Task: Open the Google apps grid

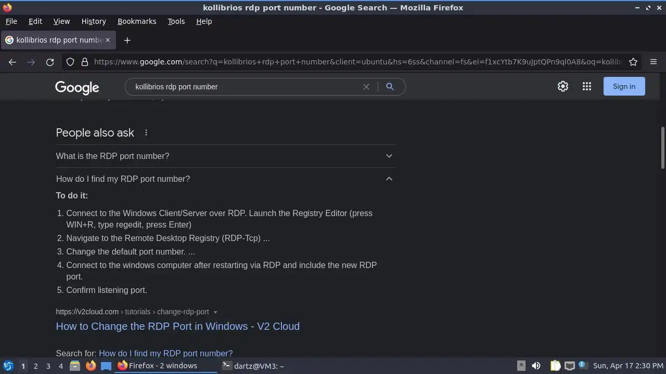Action: (x=587, y=86)
